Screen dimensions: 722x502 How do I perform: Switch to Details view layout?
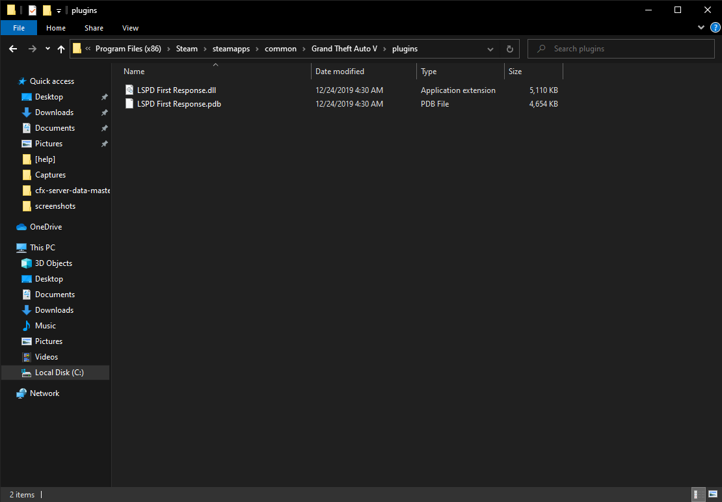point(698,495)
